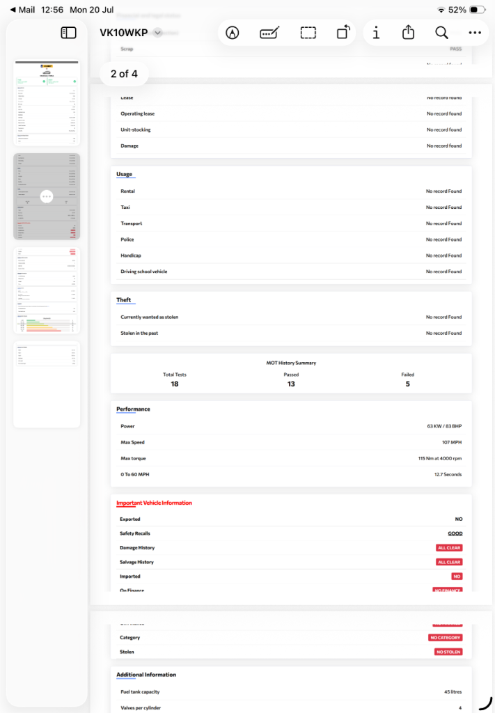This screenshot has height=713, width=495.
Task: Select page 3 thumbnail with bar chart
Action: click(x=47, y=290)
